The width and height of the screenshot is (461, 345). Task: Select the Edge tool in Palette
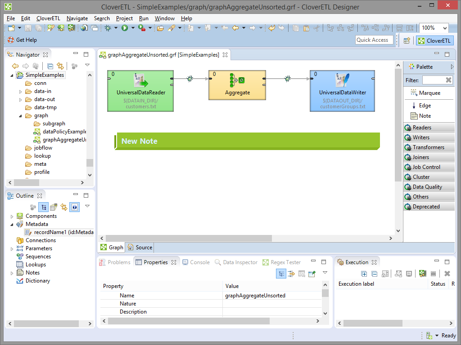(421, 106)
